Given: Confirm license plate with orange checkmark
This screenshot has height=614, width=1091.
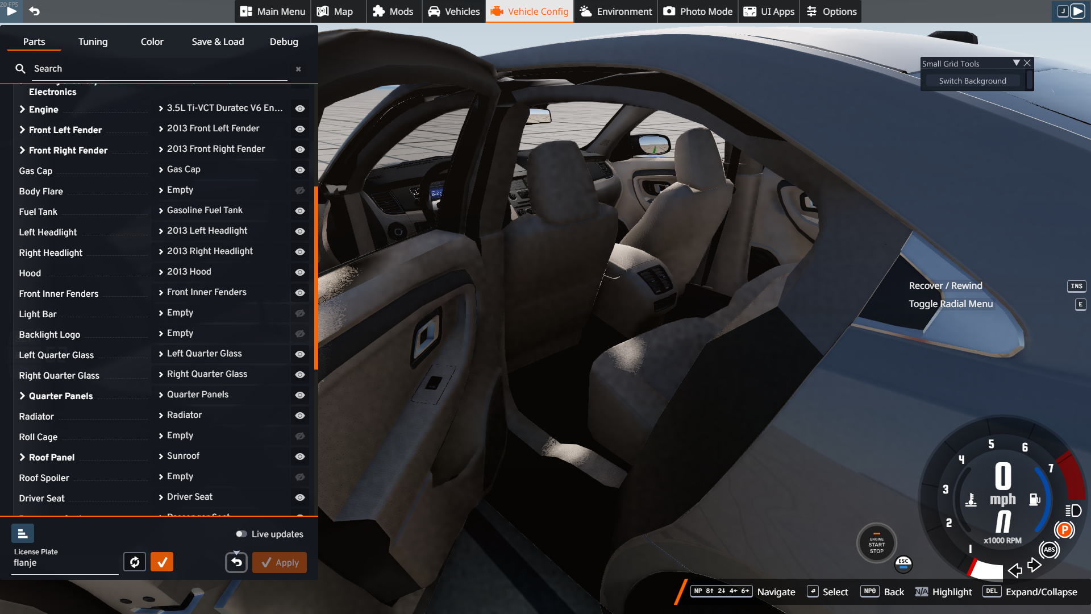Looking at the screenshot, I should click(162, 562).
